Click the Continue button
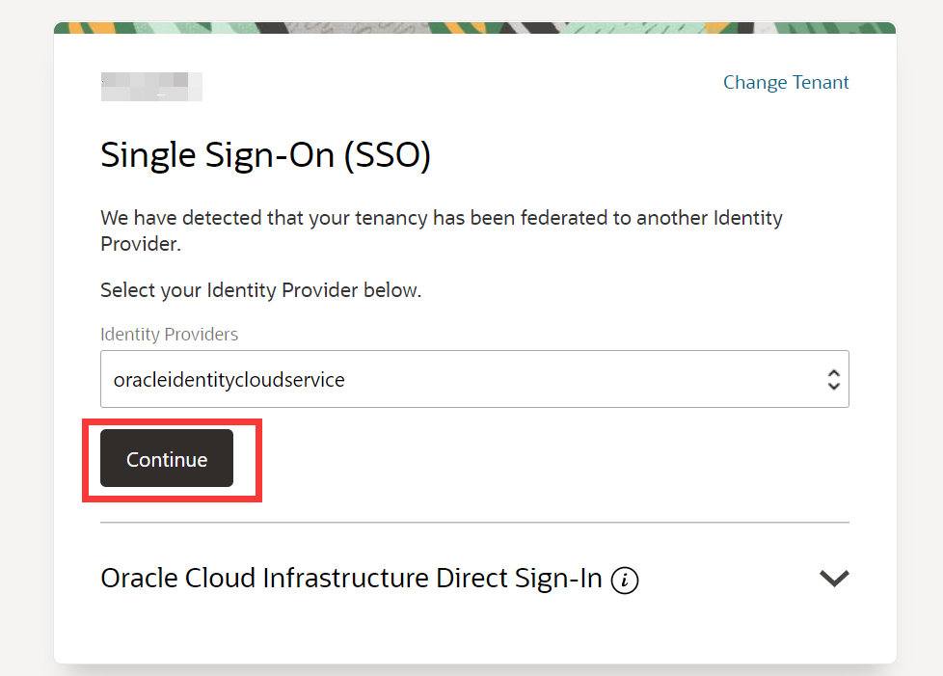Viewport: 943px width, 676px height. 167,458
